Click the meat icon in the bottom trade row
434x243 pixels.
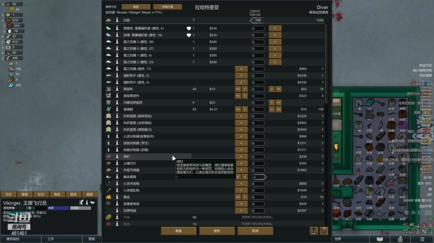pyautogui.click(x=108, y=224)
